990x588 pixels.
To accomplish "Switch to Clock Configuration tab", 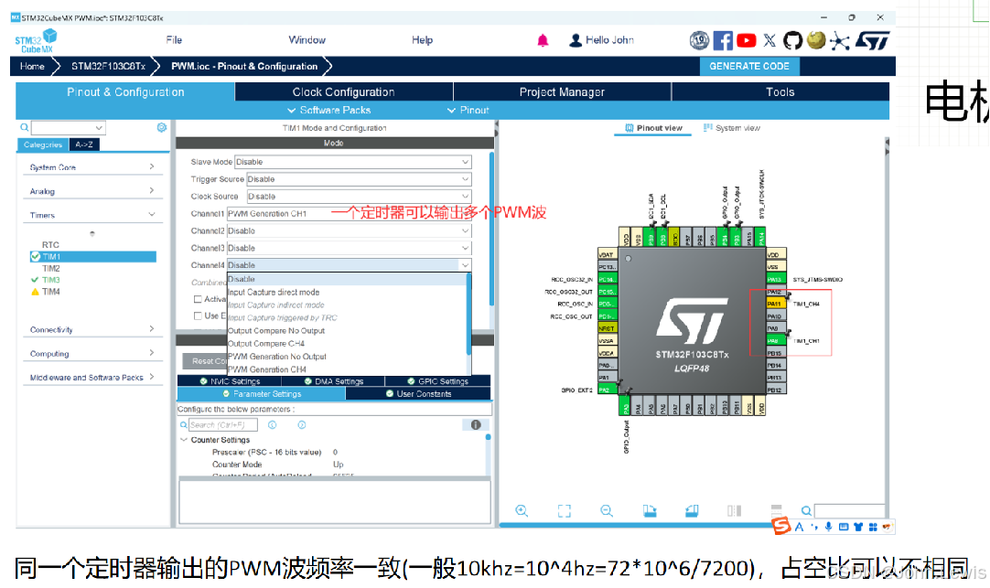I will (x=343, y=92).
